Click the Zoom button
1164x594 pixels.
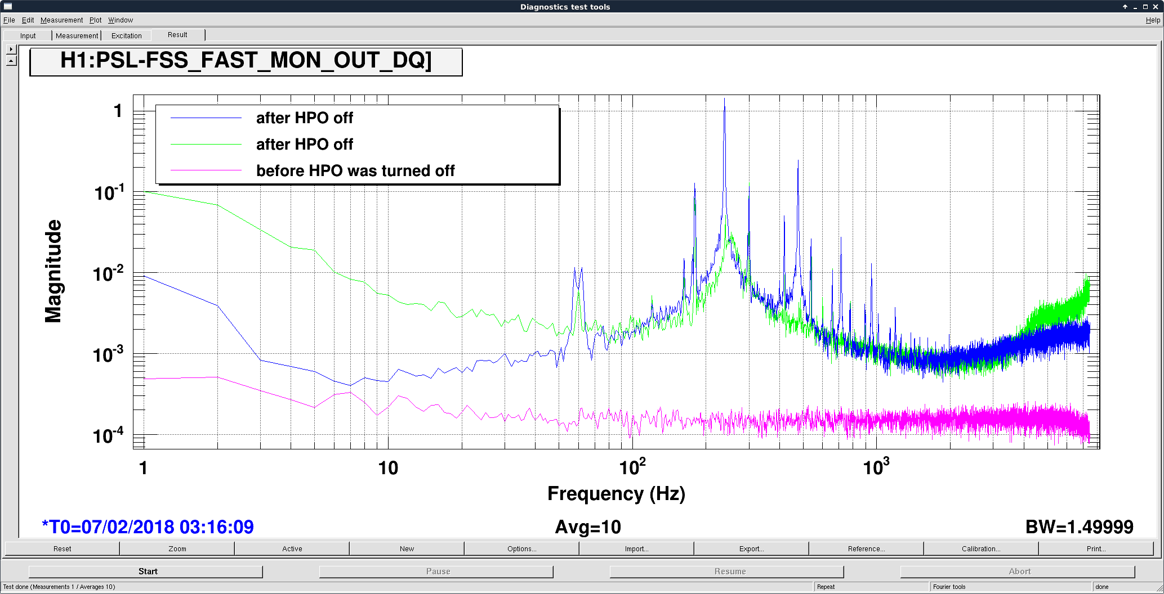(x=177, y=548)
